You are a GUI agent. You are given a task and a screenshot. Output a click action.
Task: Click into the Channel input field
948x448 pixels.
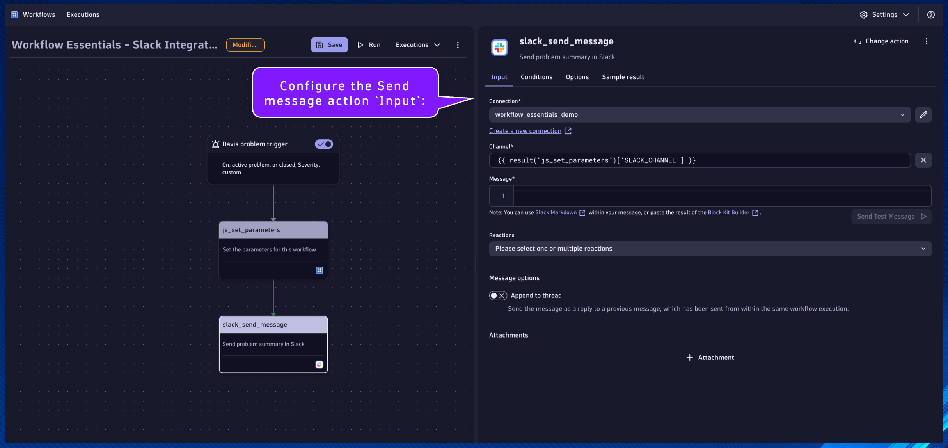pos(699,160)
